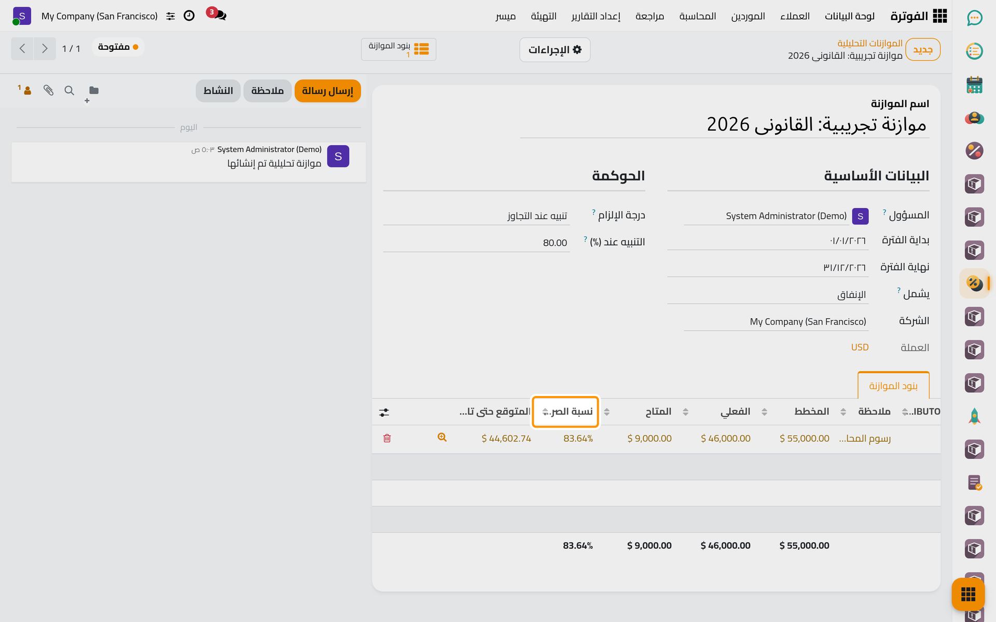Open الموردين menu
The image size is (996, 622).
pyautogui.click(x=748, y=16)
